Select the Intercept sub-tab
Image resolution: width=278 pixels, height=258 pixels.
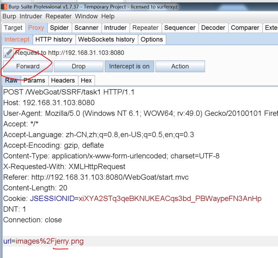point(17,40)
